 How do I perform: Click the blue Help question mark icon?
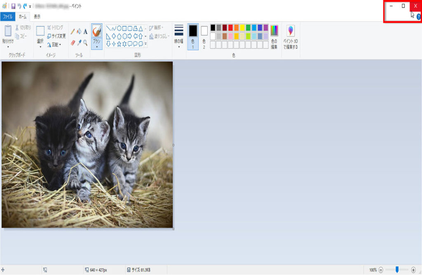point(419,17)
